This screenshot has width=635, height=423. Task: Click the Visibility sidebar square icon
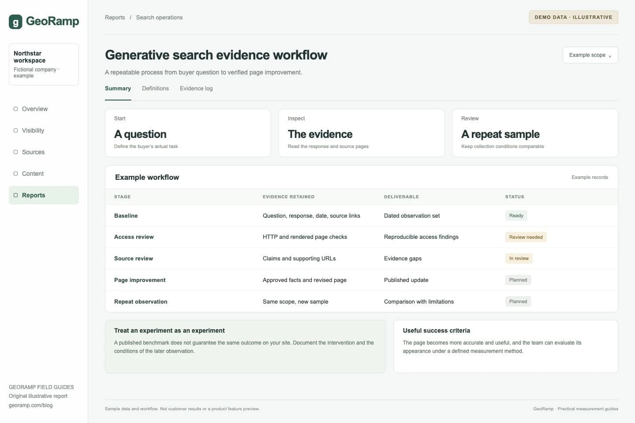16,130
